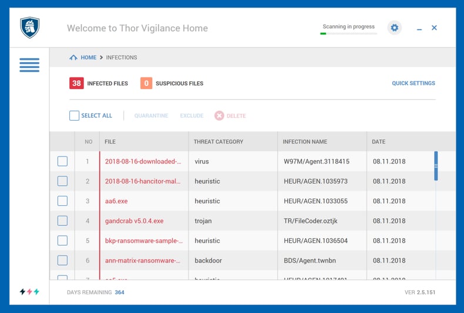The height and width of the screenshot is (313, 464).
Task: Tick the ann-matrix-ransomware checkbox
Action: 62,260
